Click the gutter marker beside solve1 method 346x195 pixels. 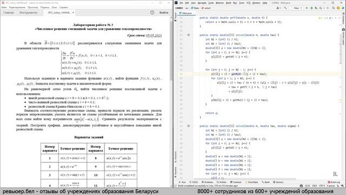[x=189, y=35]
